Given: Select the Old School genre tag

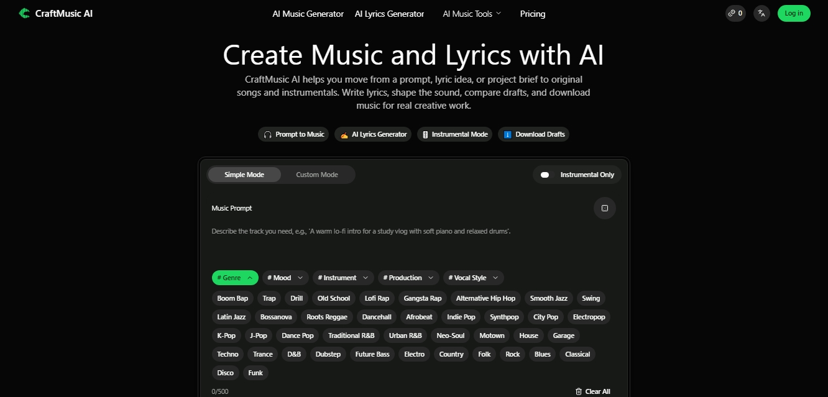Looking at the screenshot, I should [x=334, y=298].
